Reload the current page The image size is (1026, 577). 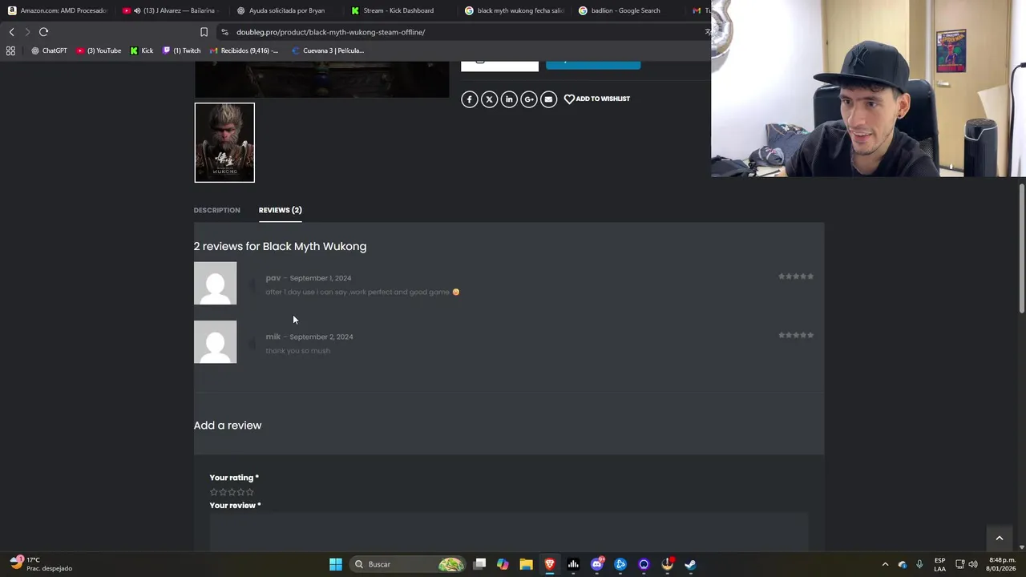44,32
